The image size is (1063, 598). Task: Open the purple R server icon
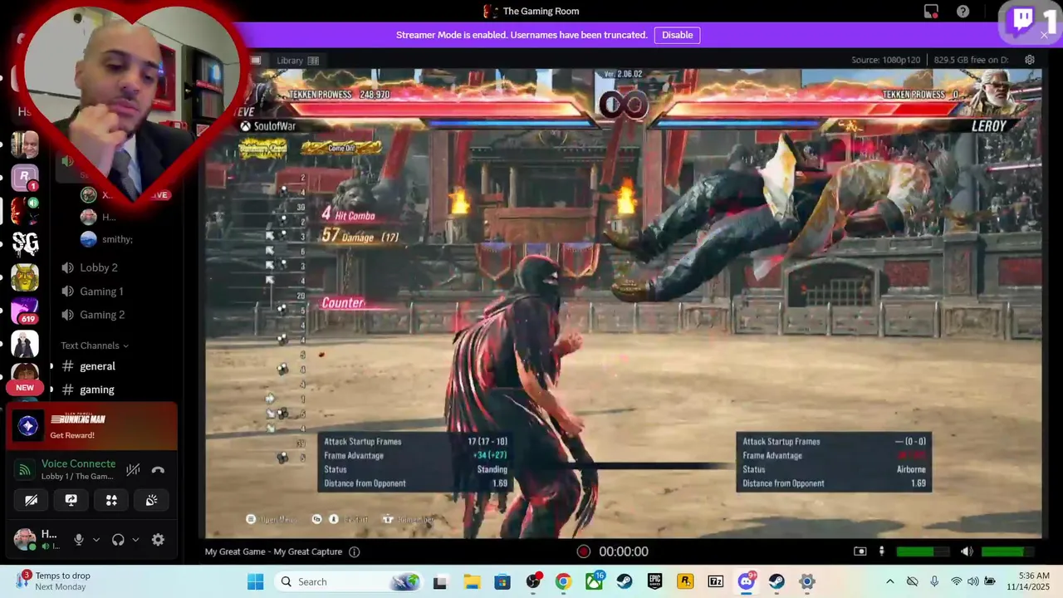(x=25, y=178)
